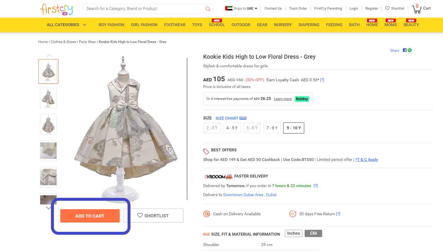Click the 30 days Free Return icon
The image size is (443, 251).
293,214
